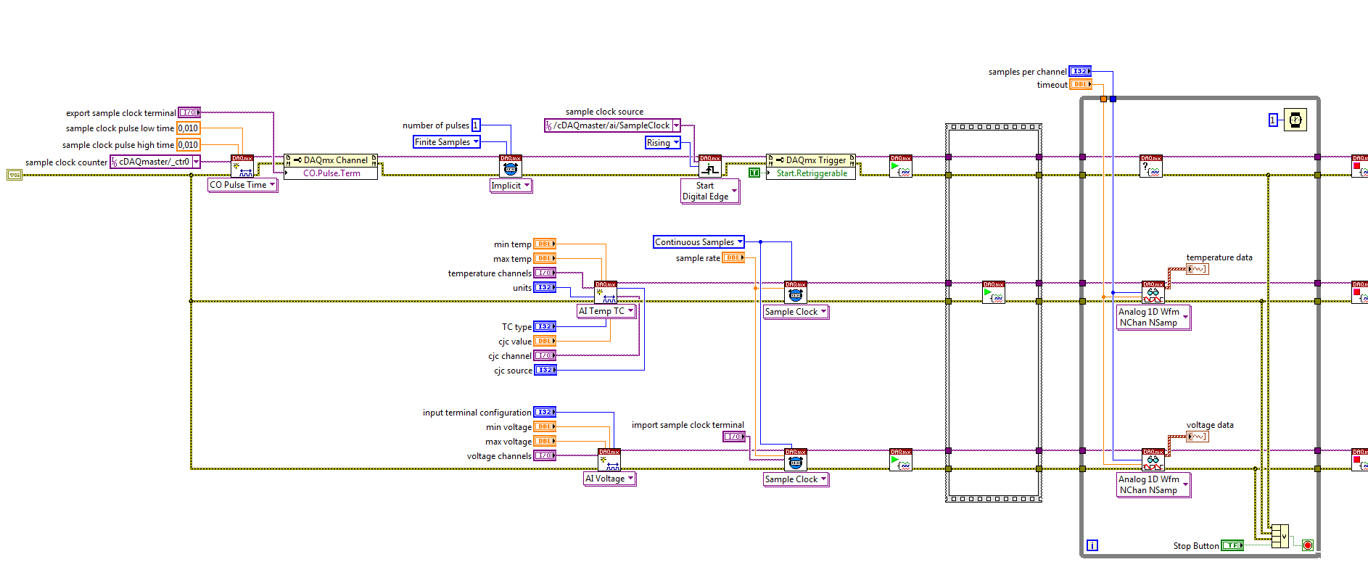This screenshot has height=562, width=1368.
Task: Click the DAQmx Create Channel AI Voltage node
Action: 609,460
